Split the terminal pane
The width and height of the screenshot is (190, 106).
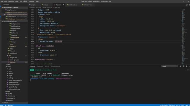183,66
